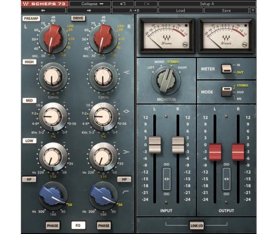Select STEREO on monitor selector
Screen dimensions: 277x234
click(173, 62)
